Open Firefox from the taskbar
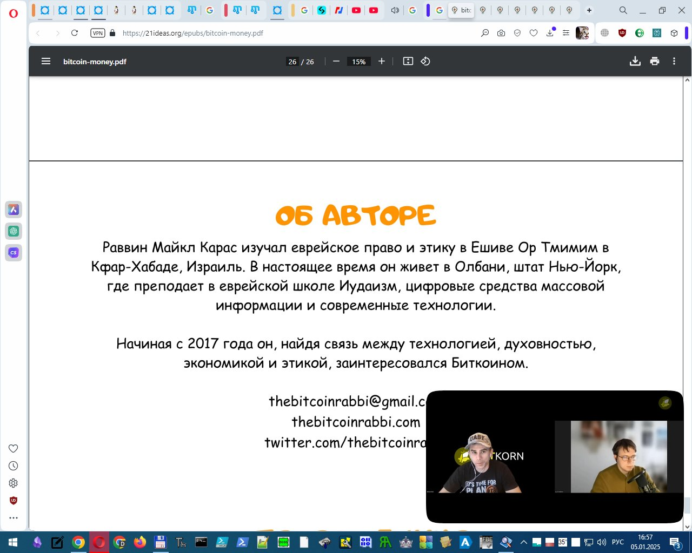Viewport: 692px width, 553px height. point(140,542)
